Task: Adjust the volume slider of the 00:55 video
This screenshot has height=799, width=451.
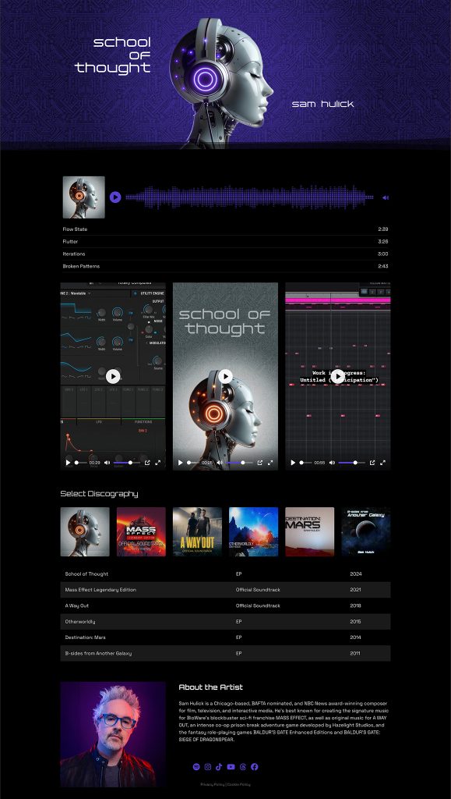Action: [x=351, y=463]
